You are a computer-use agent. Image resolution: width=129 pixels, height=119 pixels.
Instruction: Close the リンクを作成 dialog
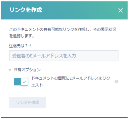(120, 10)
